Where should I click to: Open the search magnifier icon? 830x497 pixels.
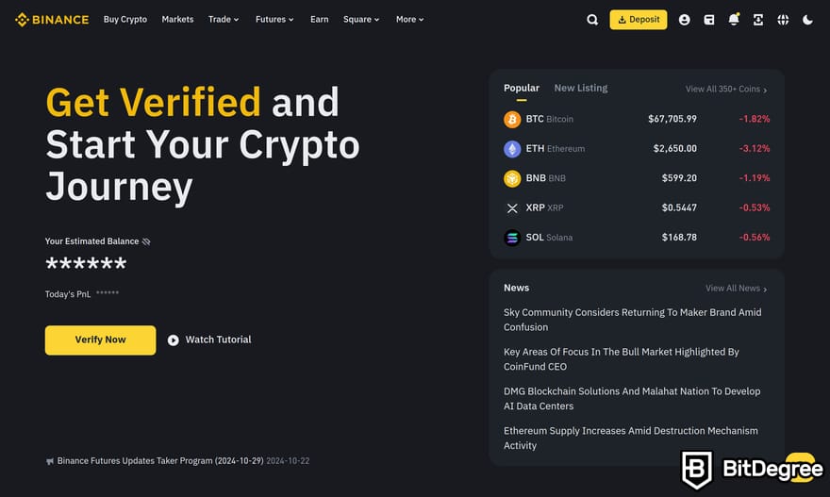[x=592, y=20]
